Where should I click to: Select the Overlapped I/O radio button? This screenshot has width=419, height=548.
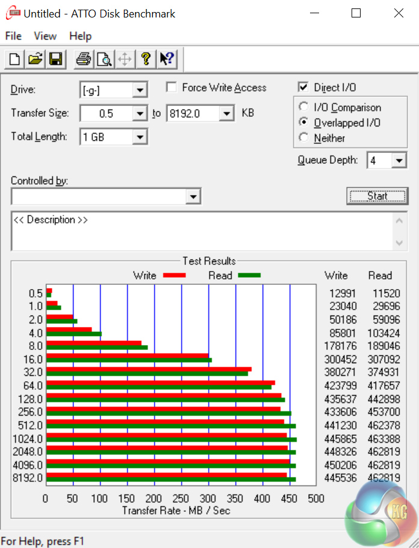click(x=303, y=122)
